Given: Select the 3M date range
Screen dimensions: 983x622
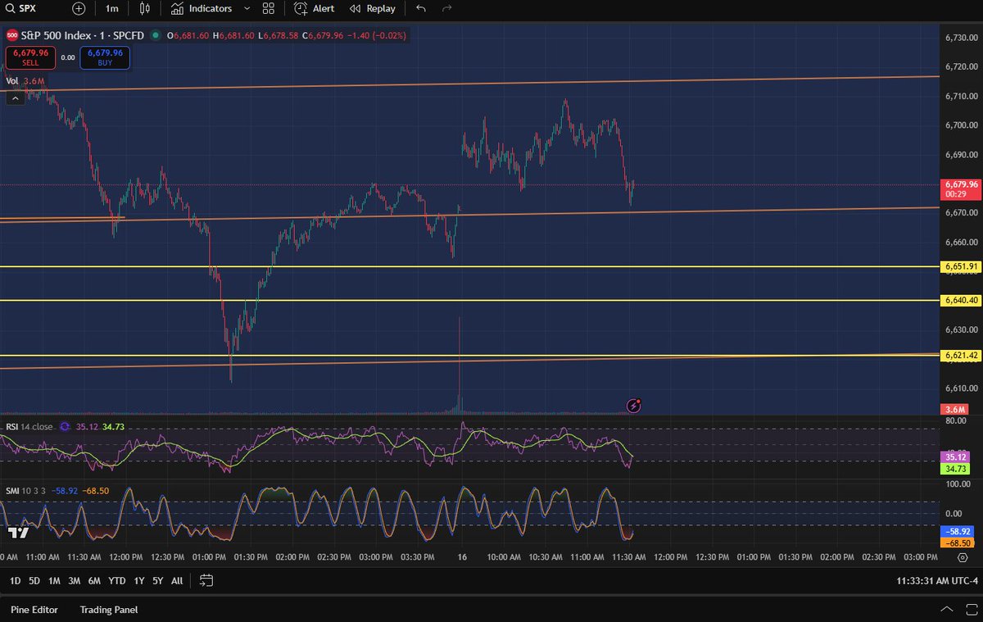Looking at the screenshot, I should point(74,581).
